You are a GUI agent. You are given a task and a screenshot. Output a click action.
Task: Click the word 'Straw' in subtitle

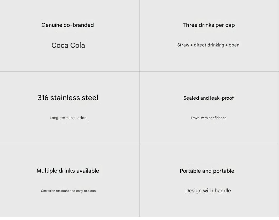183,45
